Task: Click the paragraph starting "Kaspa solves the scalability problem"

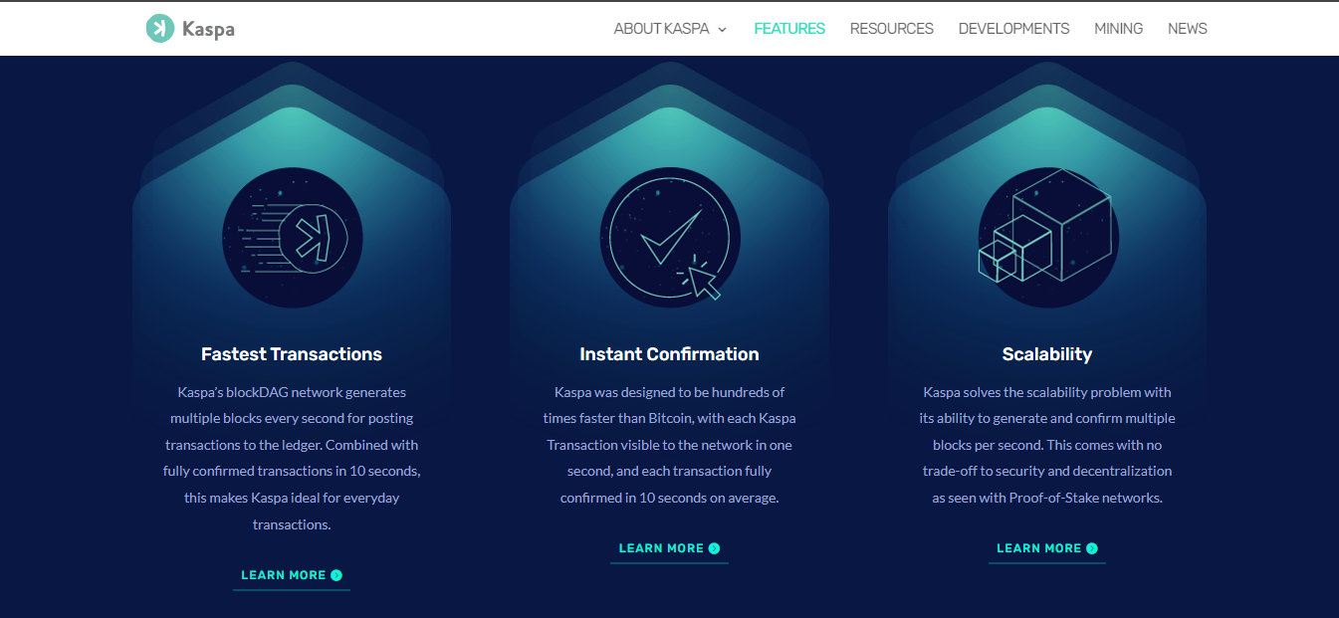Action: [x=1047, y=445]
